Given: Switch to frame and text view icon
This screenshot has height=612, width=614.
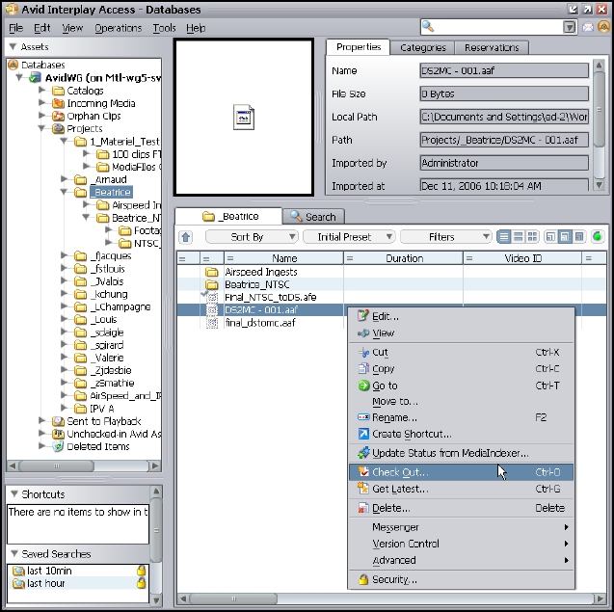Looking at the screenshot, I should (x=518, y=236).
